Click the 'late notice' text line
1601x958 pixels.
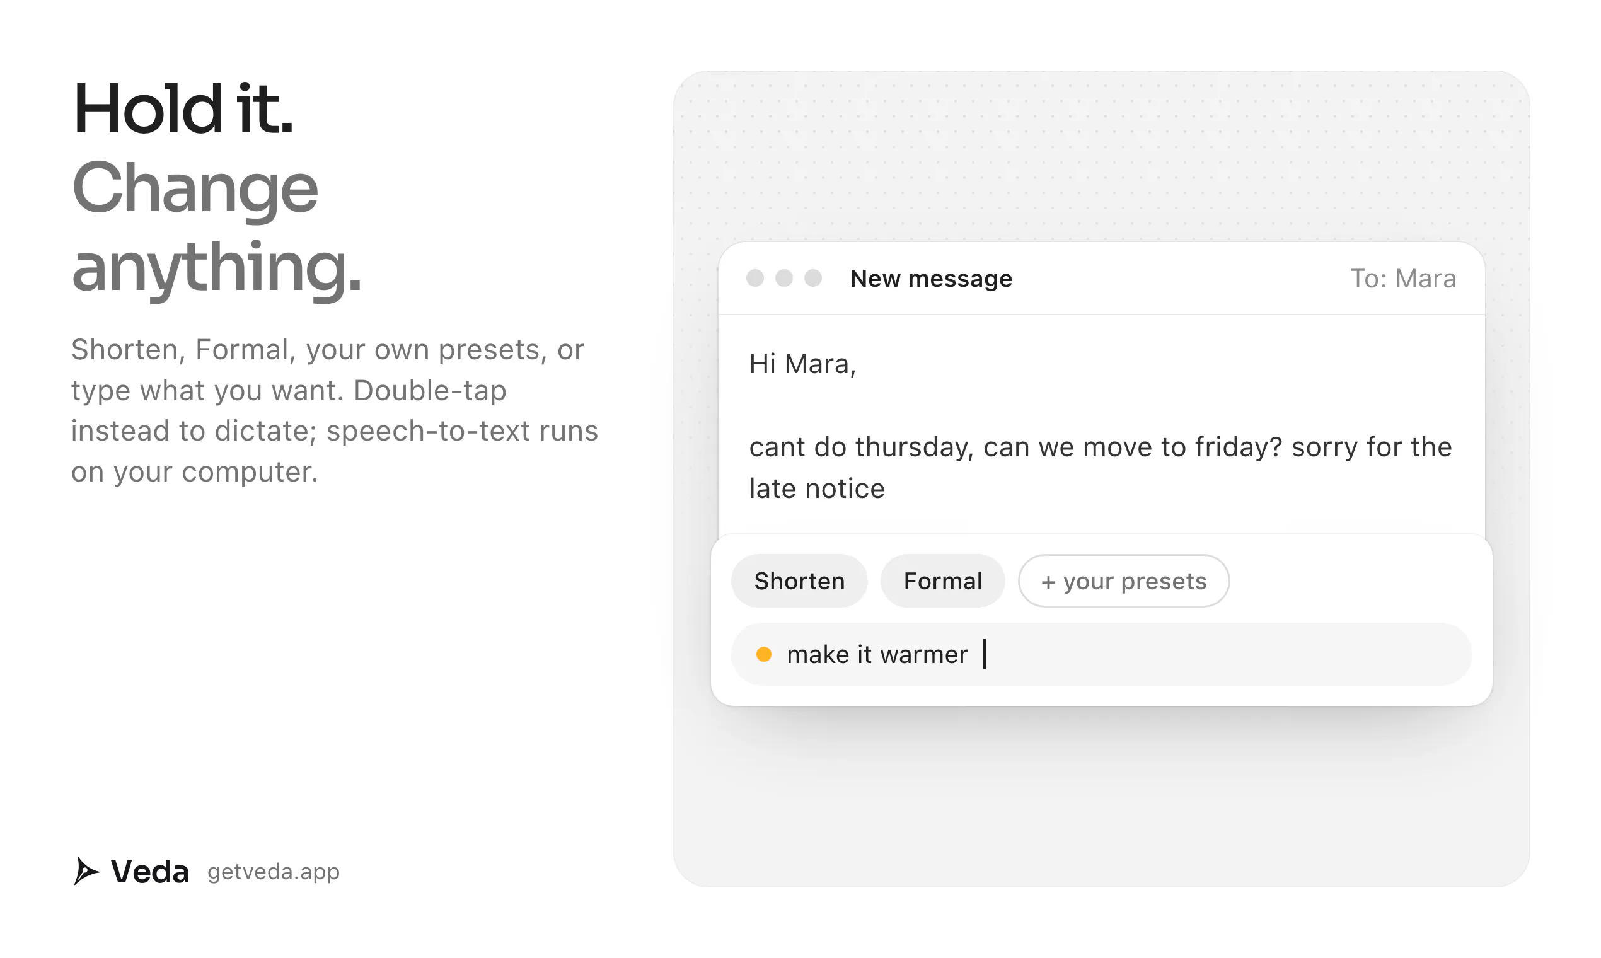click(817, 488)
